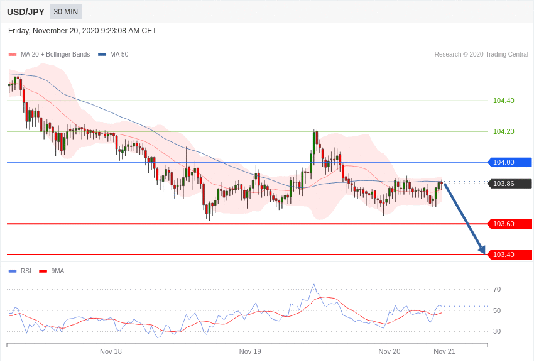Click the MA 50 legend swatch
The width and height of the screenshot is (534, 362).
click(102, 55)
